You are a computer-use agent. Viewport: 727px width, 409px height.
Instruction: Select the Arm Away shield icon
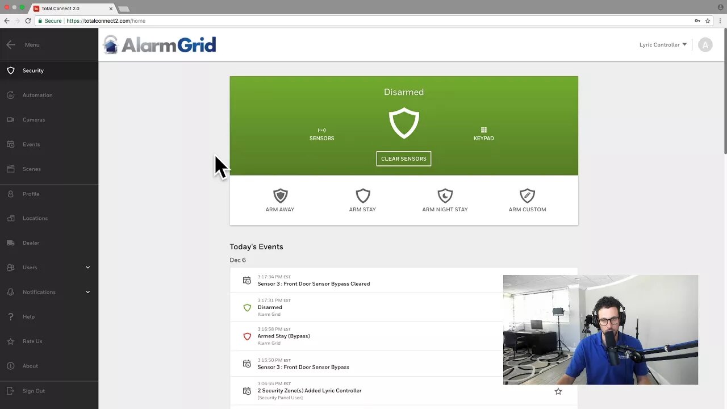[280, 196]
